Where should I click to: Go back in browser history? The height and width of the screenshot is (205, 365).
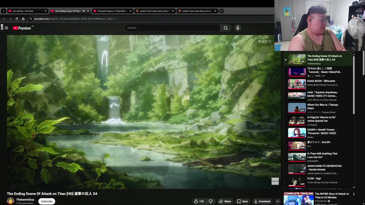point(4,19)
